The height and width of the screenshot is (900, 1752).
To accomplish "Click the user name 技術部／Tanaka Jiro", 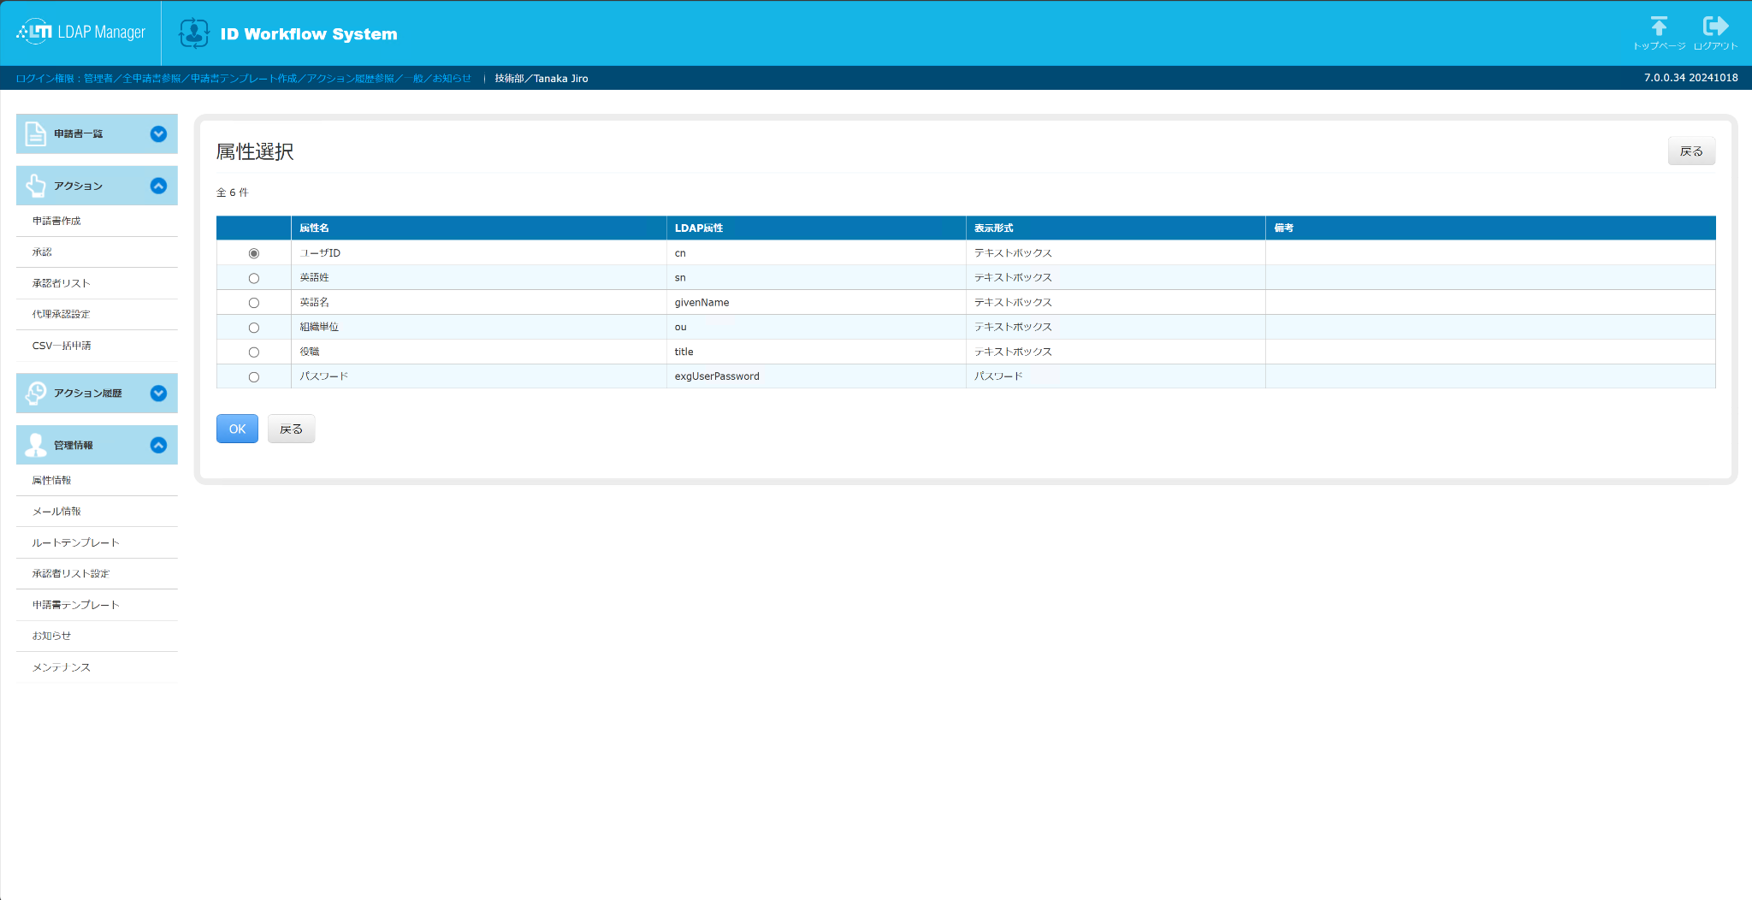I will (542, 79).
